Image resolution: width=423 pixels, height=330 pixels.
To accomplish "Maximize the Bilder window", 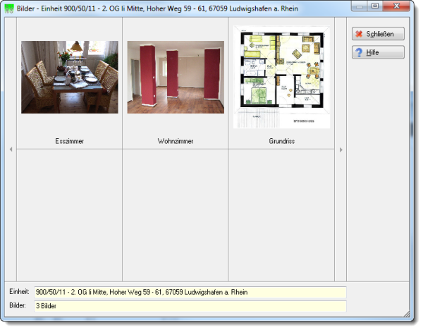I will click(375, 6).
